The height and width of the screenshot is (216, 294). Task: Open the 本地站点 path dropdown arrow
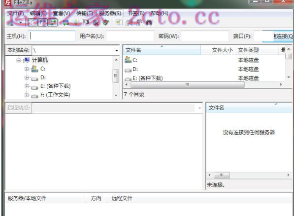point(116,50)
